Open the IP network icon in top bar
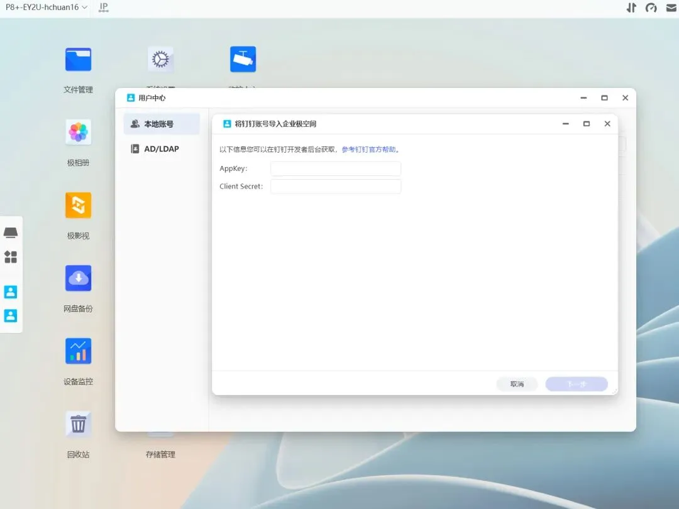Viewport: 679px width, 509px height. tap(104, 8)
